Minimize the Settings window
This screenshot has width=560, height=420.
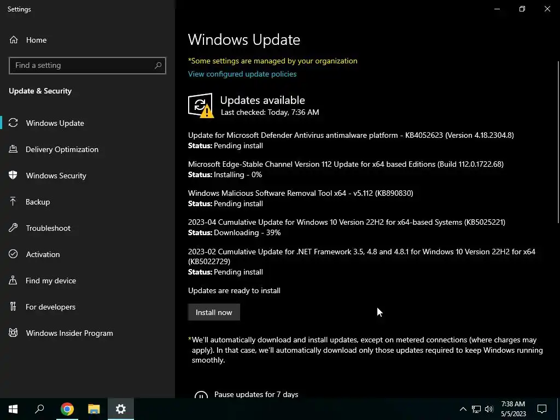[x=497, y=9]
